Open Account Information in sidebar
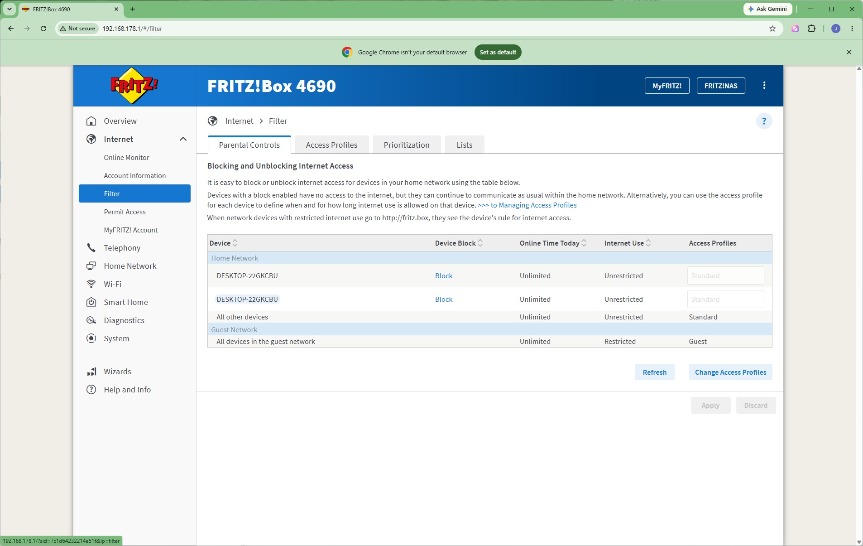 click(x=135, y=175)
